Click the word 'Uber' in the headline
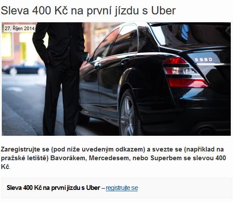233x203 pixels. point(163,10)
